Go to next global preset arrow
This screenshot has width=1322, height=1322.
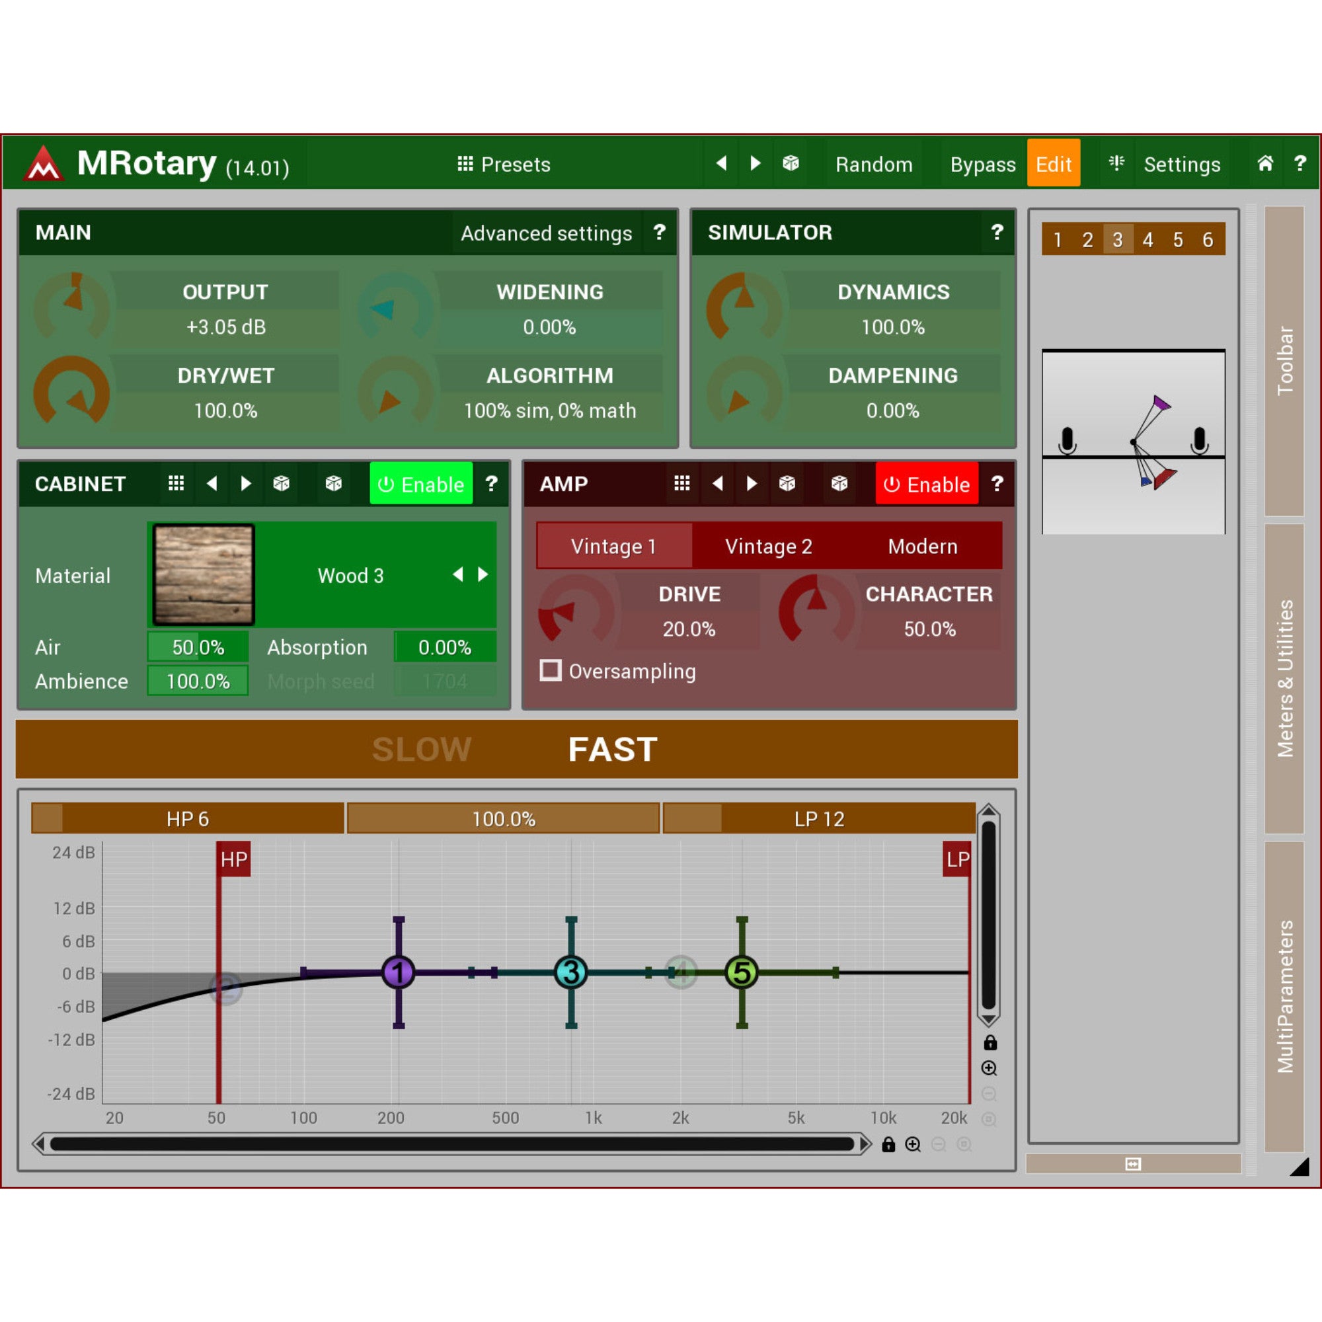[756, 163]
